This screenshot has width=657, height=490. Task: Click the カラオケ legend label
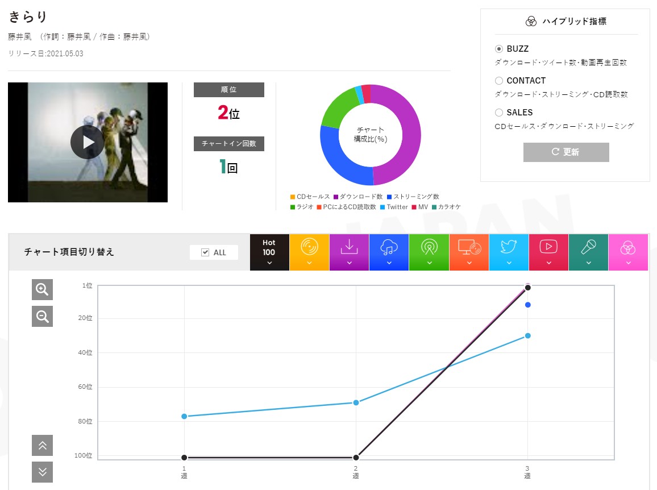coord(449,207)
